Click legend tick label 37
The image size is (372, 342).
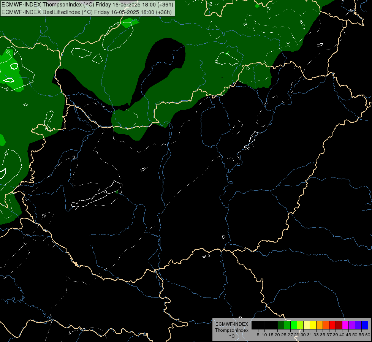329,335
